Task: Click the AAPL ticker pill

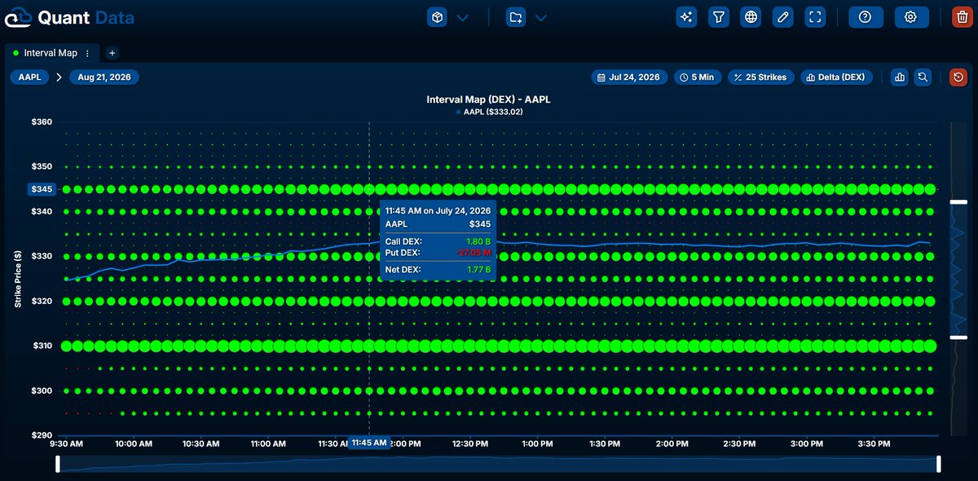Action: tap(29, 77)
